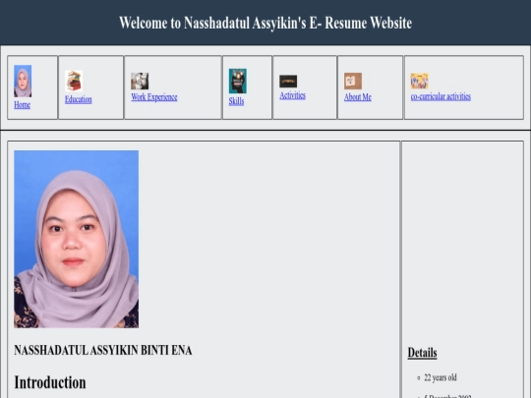
Task: Open the Activities link
Action: pyautogui.click(x=293, y=95)
